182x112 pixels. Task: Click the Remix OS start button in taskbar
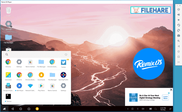[x=5, y=109]
